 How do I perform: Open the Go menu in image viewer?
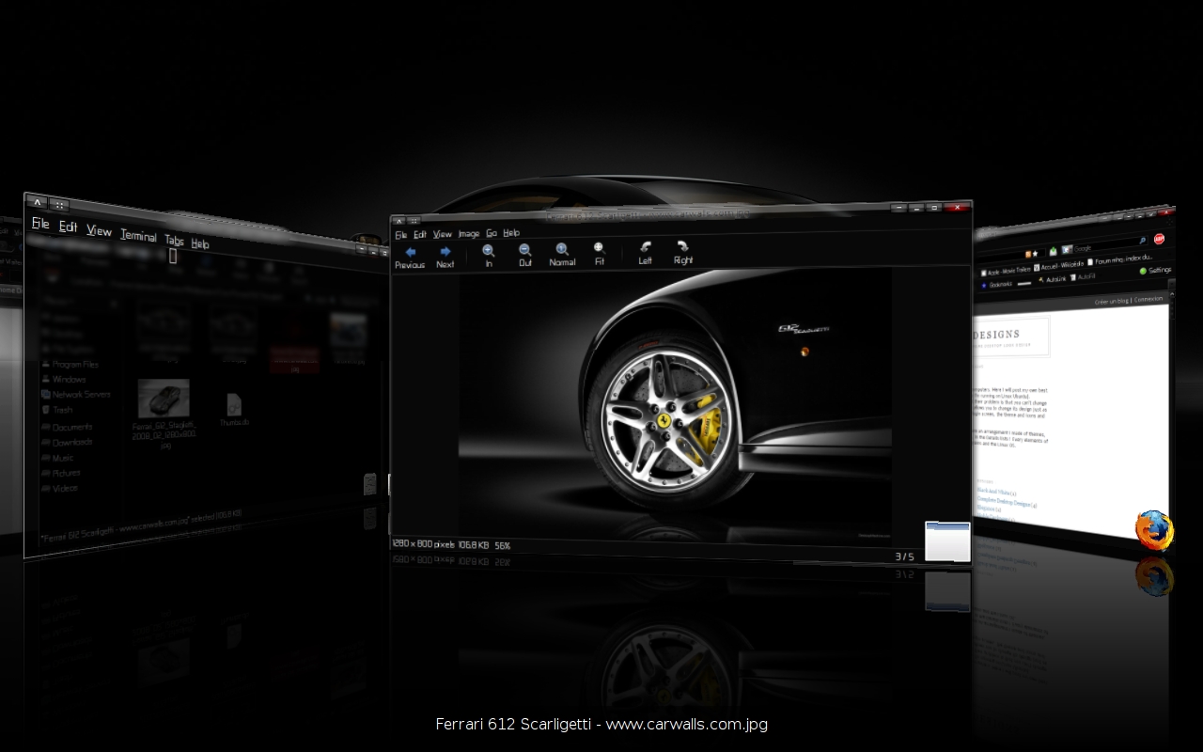[x=492, y=233]
